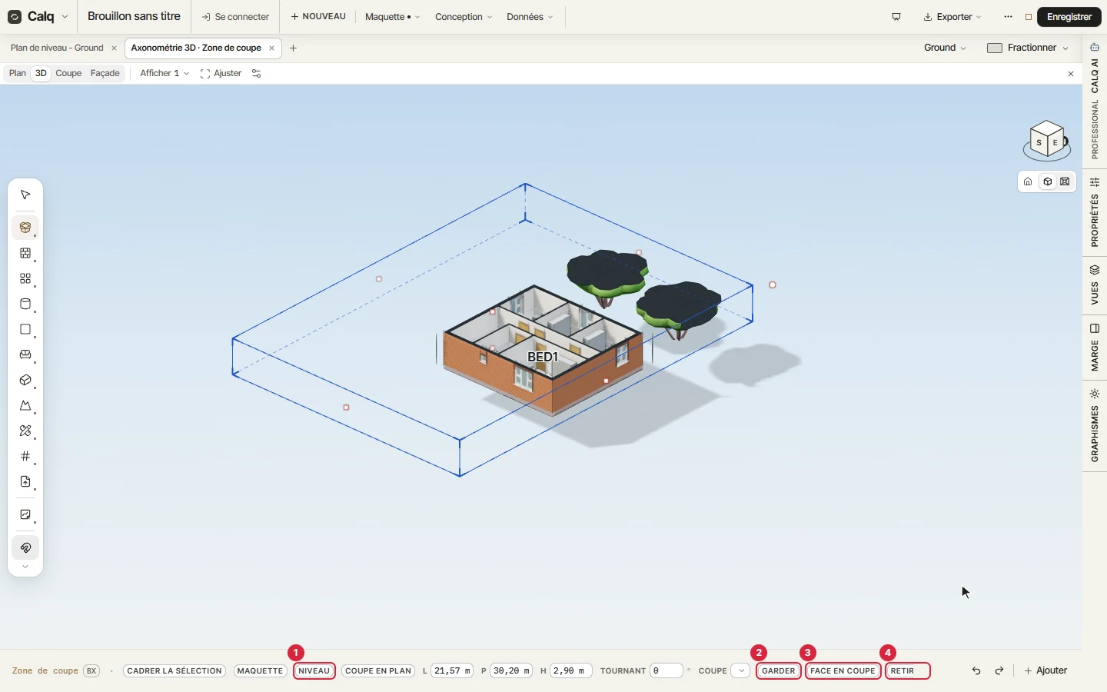
Task: Expand the Afficher 1 dropdown
Action: [x=165, y=73]
